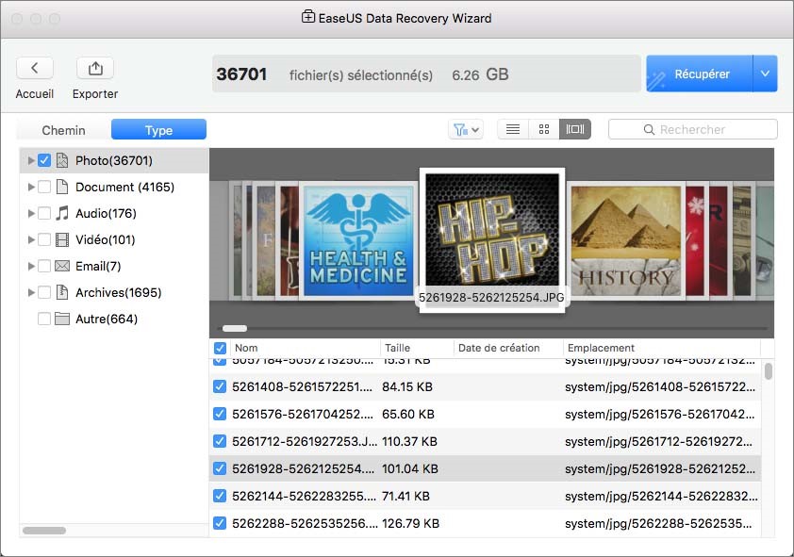The height and width of the screenshot is (557, 794).
Task: Click the Exporter share icon
Action: 95,68
